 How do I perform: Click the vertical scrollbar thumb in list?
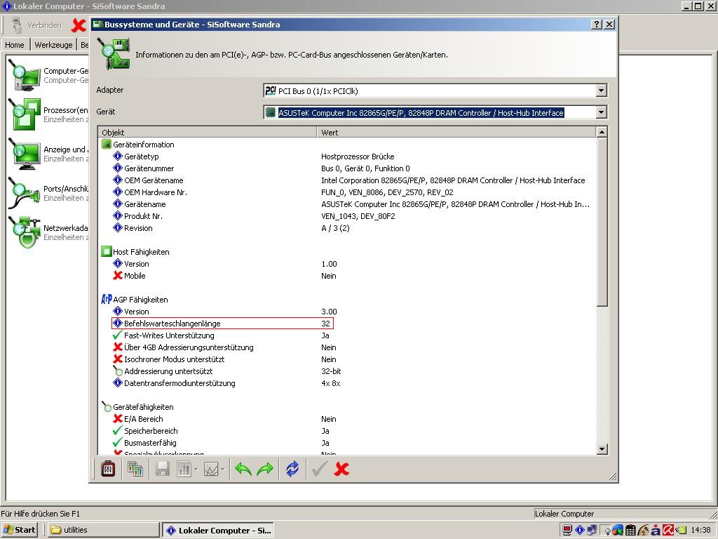[602, 222]
